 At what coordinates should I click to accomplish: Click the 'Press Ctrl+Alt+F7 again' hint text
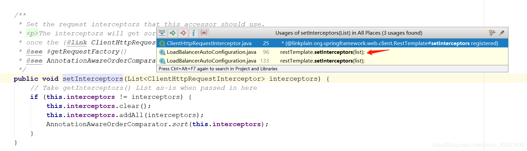click(x=218, y=69)
